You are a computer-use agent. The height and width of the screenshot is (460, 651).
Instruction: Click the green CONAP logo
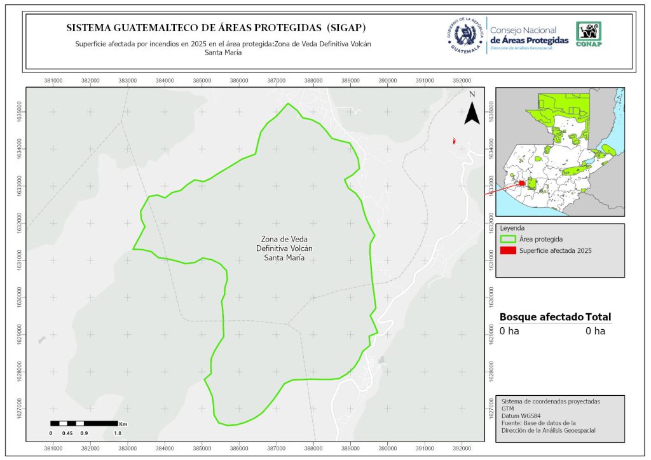(x=588, y=34)
